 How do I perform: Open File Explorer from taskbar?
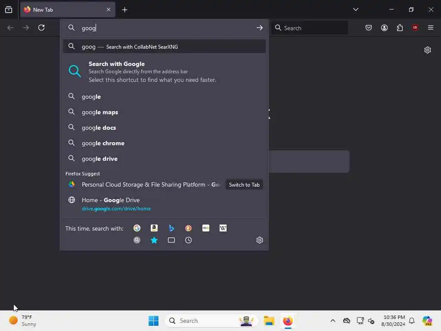[269, 321]
